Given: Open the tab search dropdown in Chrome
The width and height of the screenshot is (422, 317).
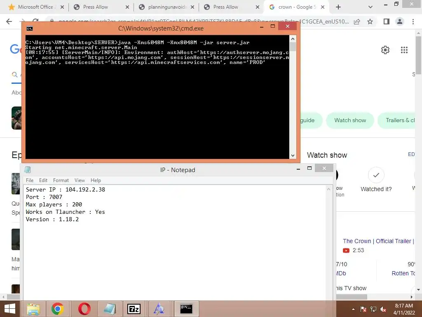Looking at the screenshot, I should coord(370,7).
